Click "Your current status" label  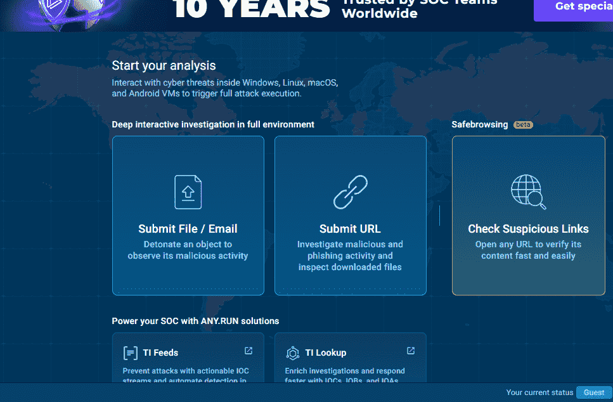click(539, 392)
